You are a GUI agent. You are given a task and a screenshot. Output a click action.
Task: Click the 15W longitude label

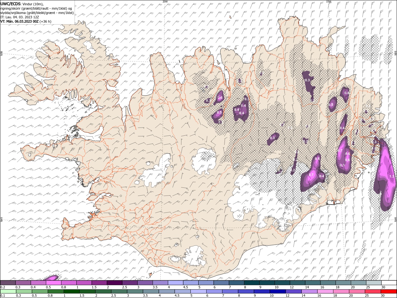click(329, 2)
